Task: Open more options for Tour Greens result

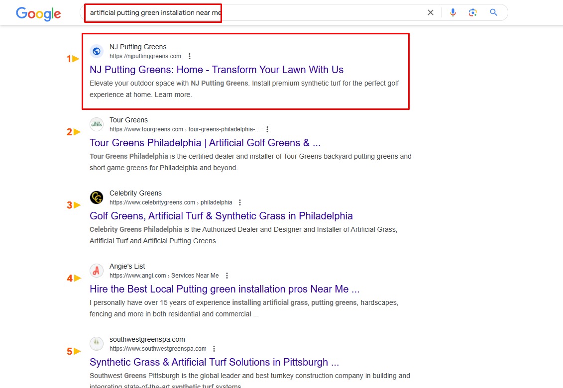Action: pyautogui.click(x=267, y=129)
